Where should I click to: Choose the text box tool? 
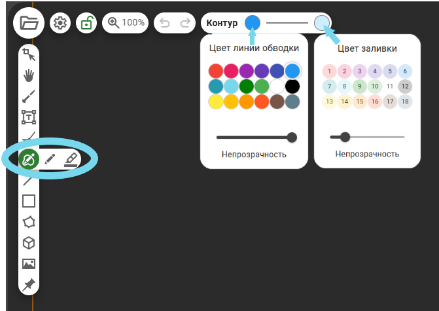click(x=29, y=117)
